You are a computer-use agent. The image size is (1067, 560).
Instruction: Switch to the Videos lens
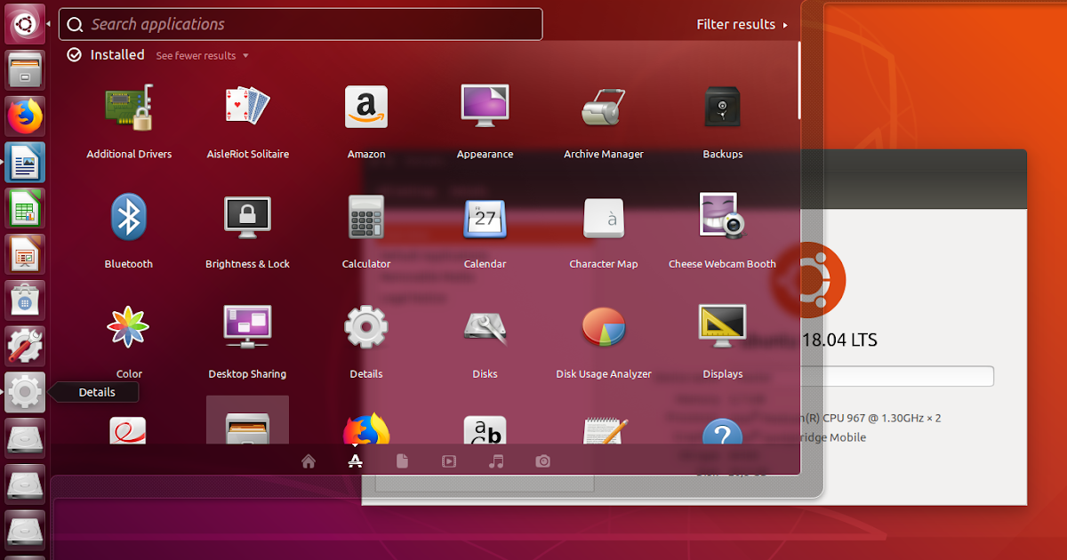point(449,461)
